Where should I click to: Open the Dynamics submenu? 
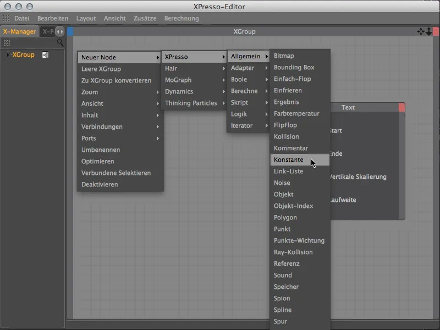point(194,91)
